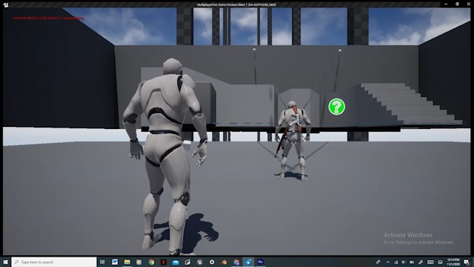Open Task View on the taskbar

102,262
